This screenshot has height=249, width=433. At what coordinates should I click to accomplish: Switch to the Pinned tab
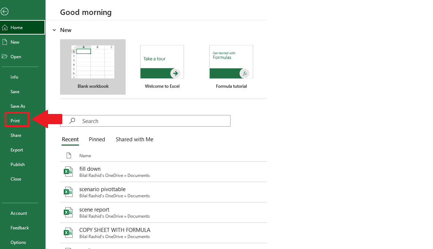click(97, 139)
